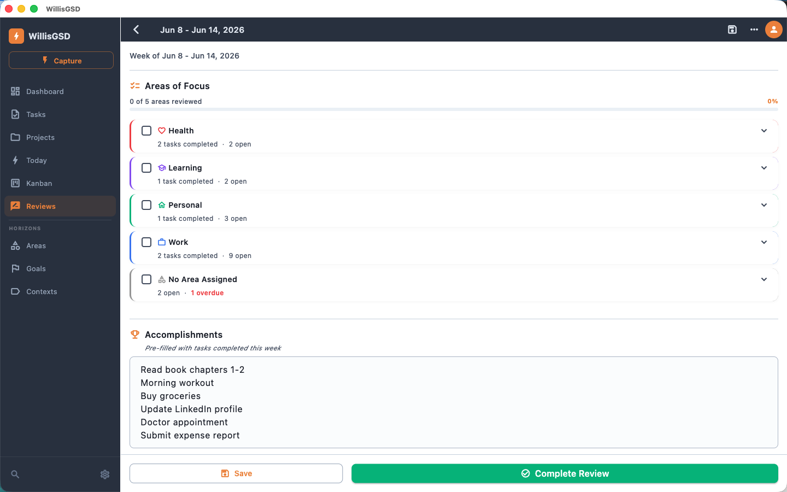Click the '1 overdue' label
The height and width of the screenshot is (492, 787).
point(207,293)
